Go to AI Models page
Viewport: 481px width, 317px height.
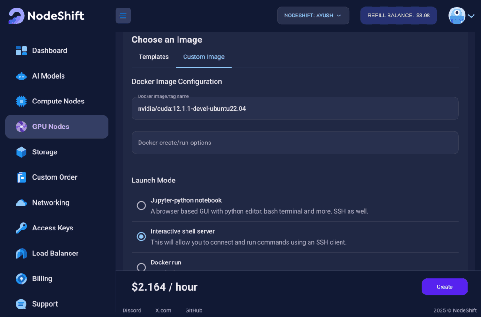point(56,76)
